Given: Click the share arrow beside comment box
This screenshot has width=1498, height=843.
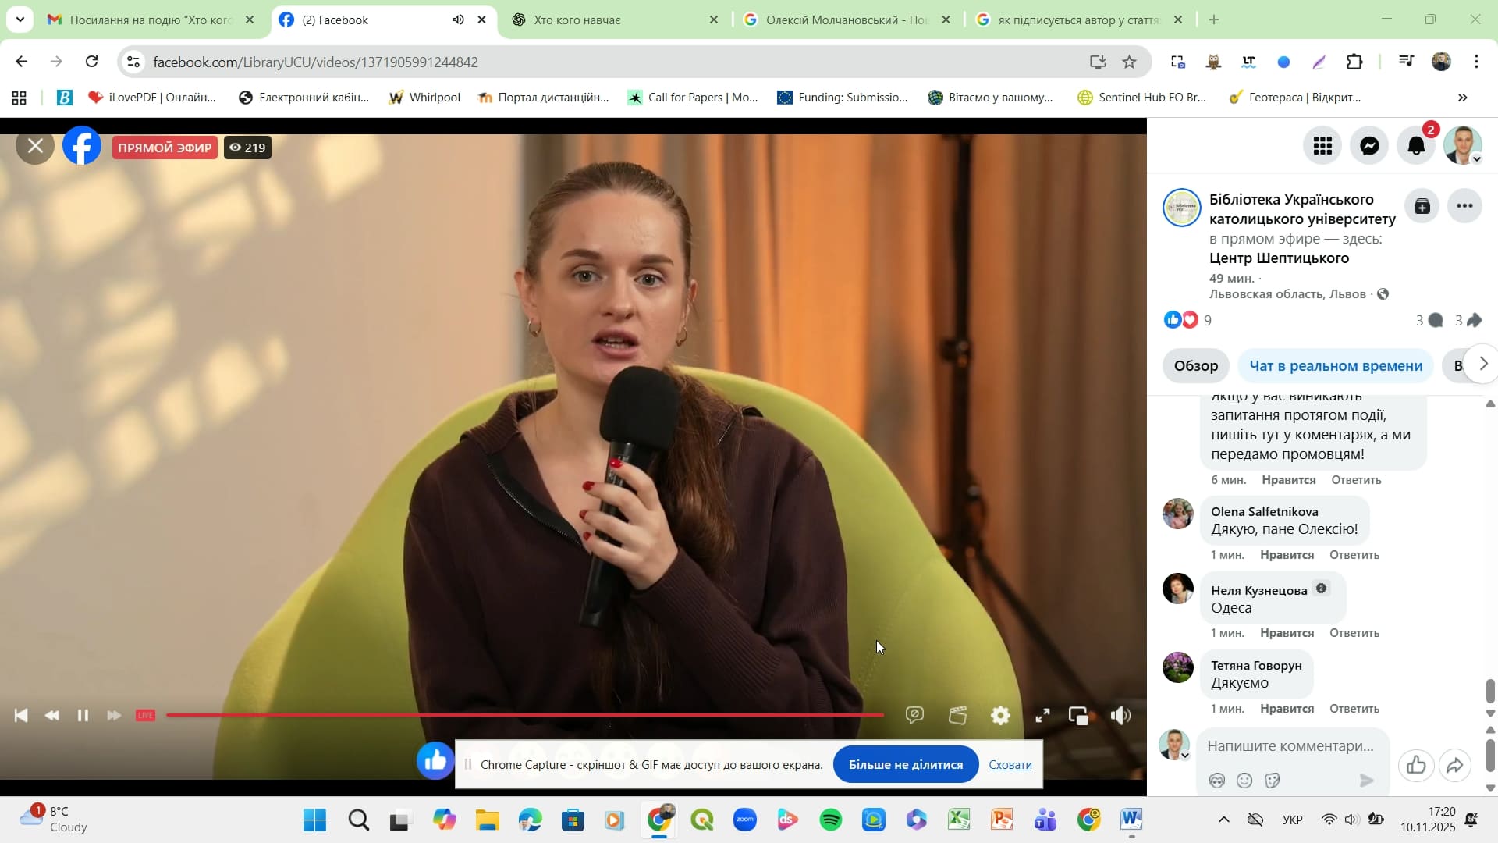Looking at the screenshot, I should [x=1454, y=766].
